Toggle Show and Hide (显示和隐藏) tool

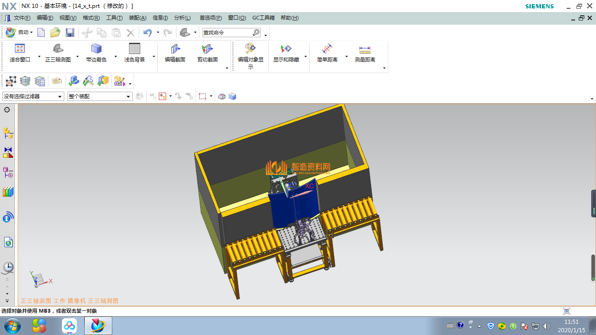coord(286,53)
